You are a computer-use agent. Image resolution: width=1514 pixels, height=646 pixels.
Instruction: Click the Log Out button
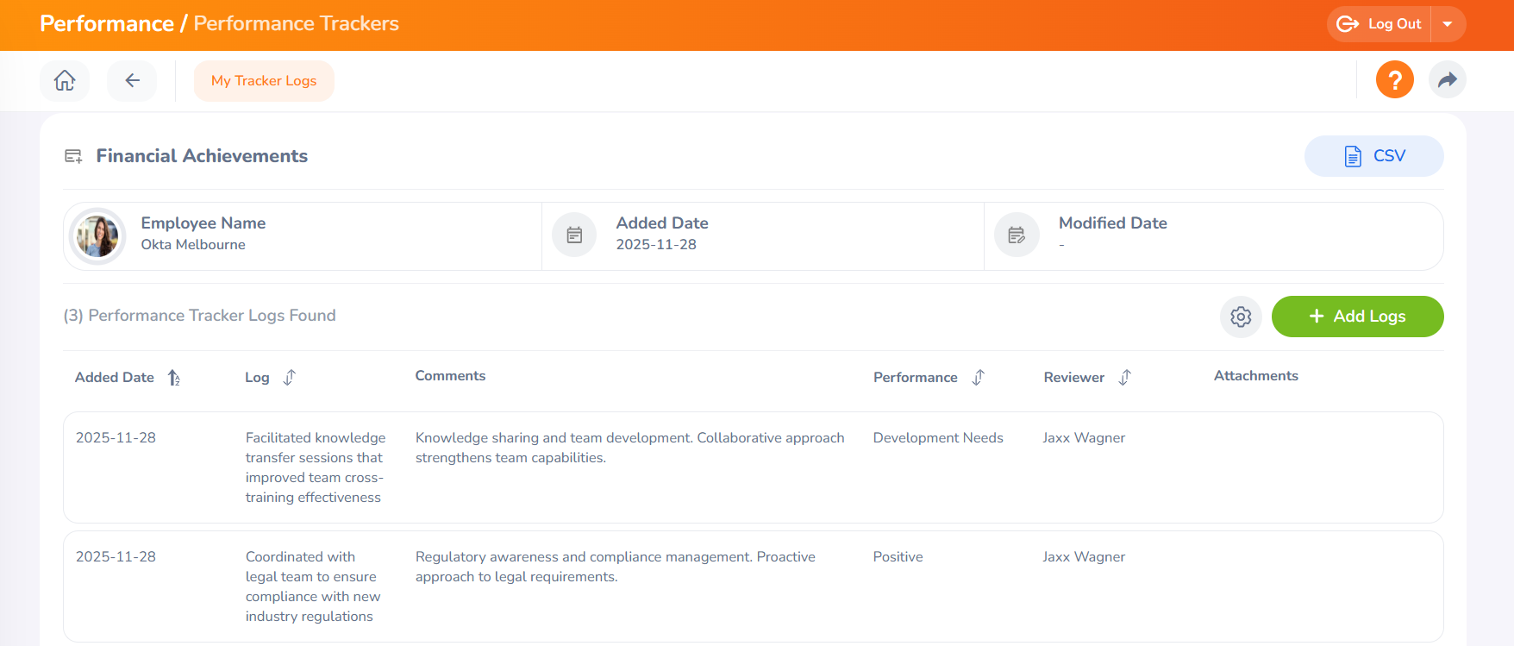coord(1379,24)
